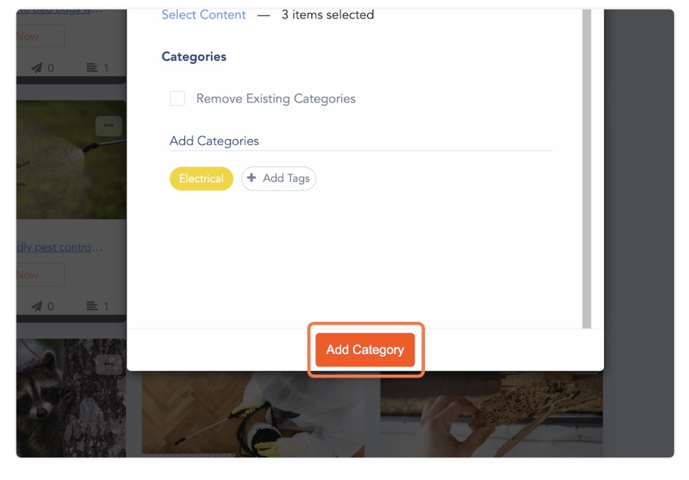Image resolution: width=689 pixels, height=480 pixels.
Task: Click the orange Add Category button
Action: [x=364, y=350]
